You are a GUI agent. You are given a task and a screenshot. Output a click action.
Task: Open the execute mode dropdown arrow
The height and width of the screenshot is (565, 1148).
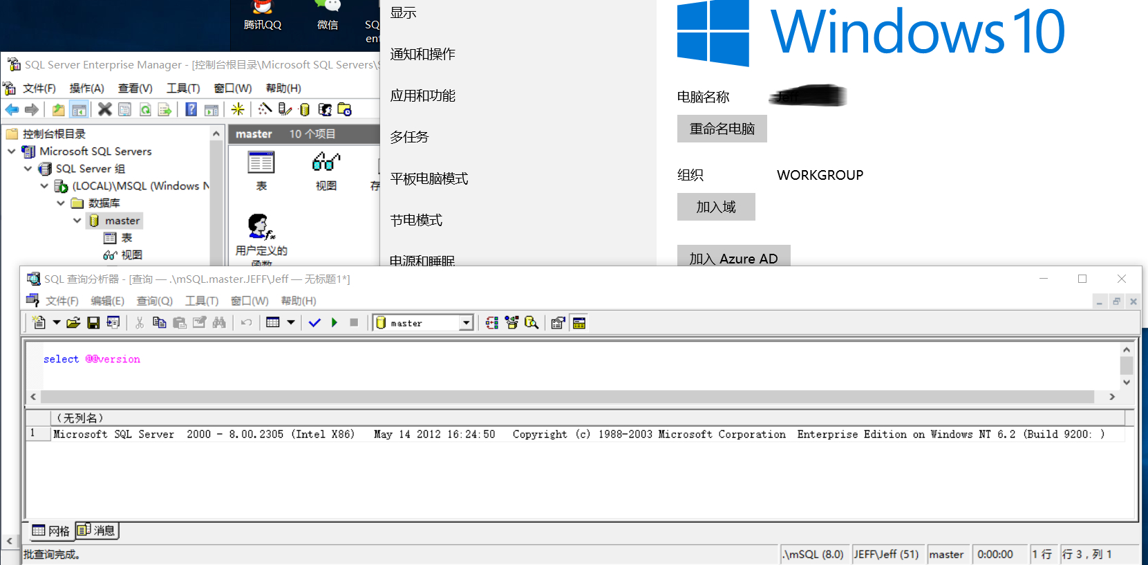click(x=291, y=322)
